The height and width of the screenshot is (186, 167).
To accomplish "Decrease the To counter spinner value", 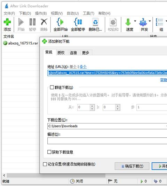I will click(x=118, y=109).
